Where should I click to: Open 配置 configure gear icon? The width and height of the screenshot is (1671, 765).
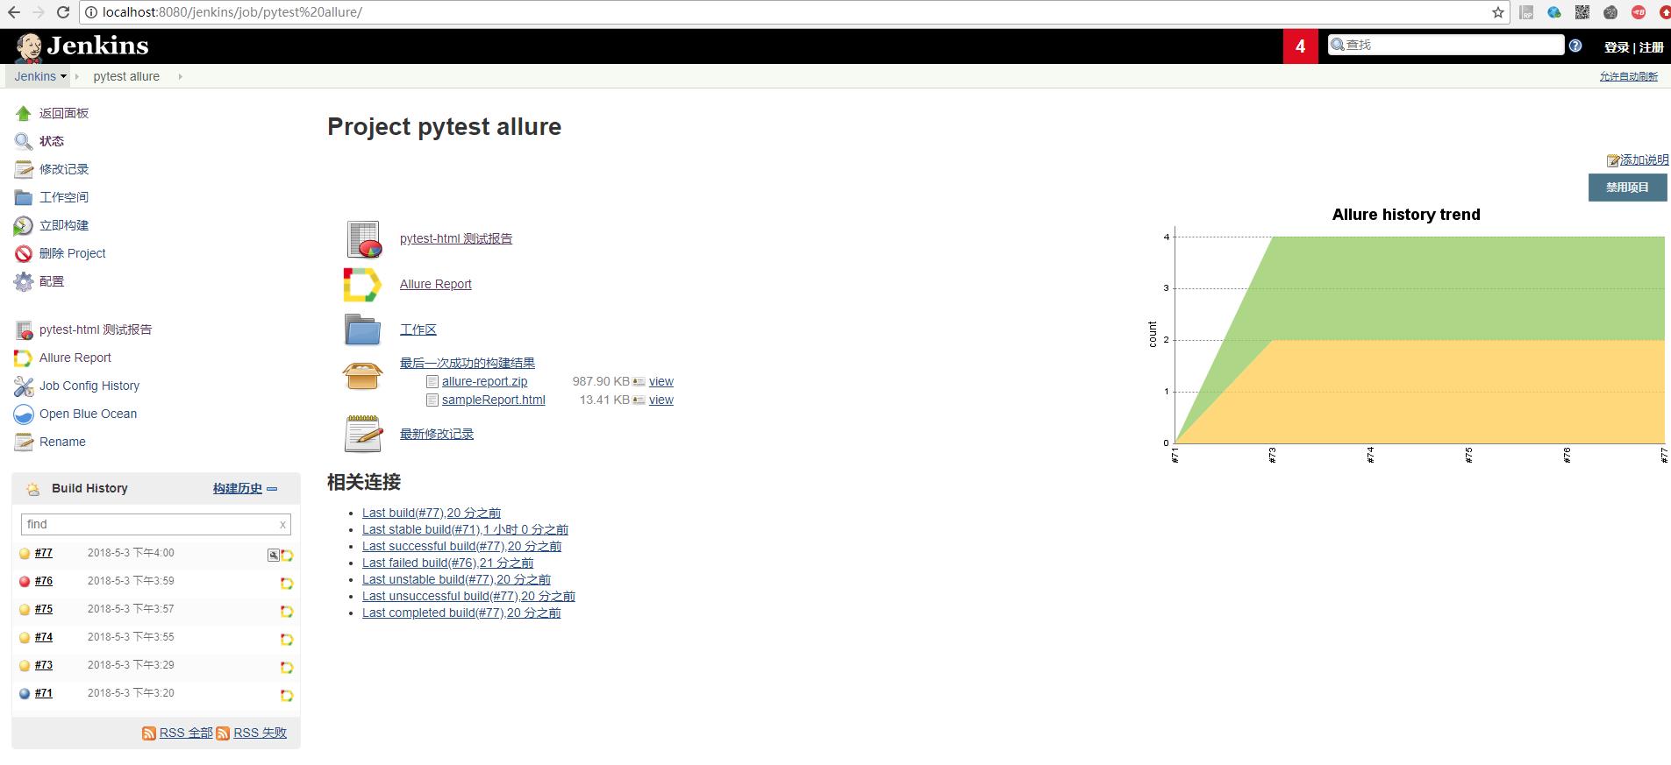click(x=24, y=281)
